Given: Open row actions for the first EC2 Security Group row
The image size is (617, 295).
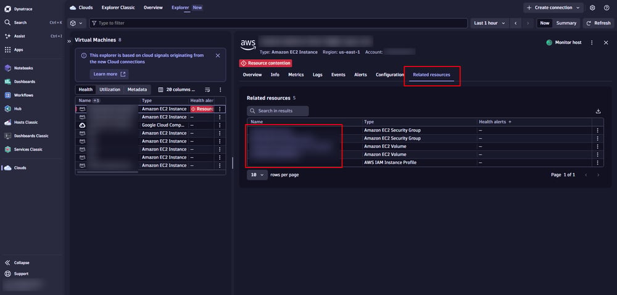Looking at the screenshot, I should [x=597, y=130].
